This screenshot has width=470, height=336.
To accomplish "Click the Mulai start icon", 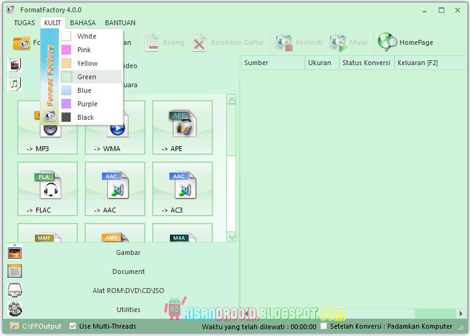I will (x=338, y=42).
